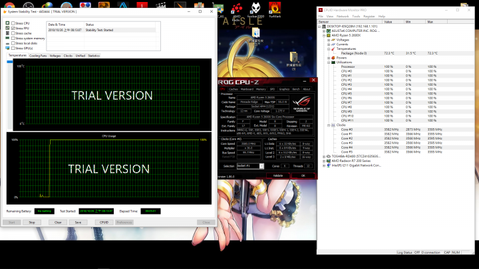Open the Memory tab in ROG CPU-Z
The height and width of the screenshot is (269, 479).
(261, 89)
